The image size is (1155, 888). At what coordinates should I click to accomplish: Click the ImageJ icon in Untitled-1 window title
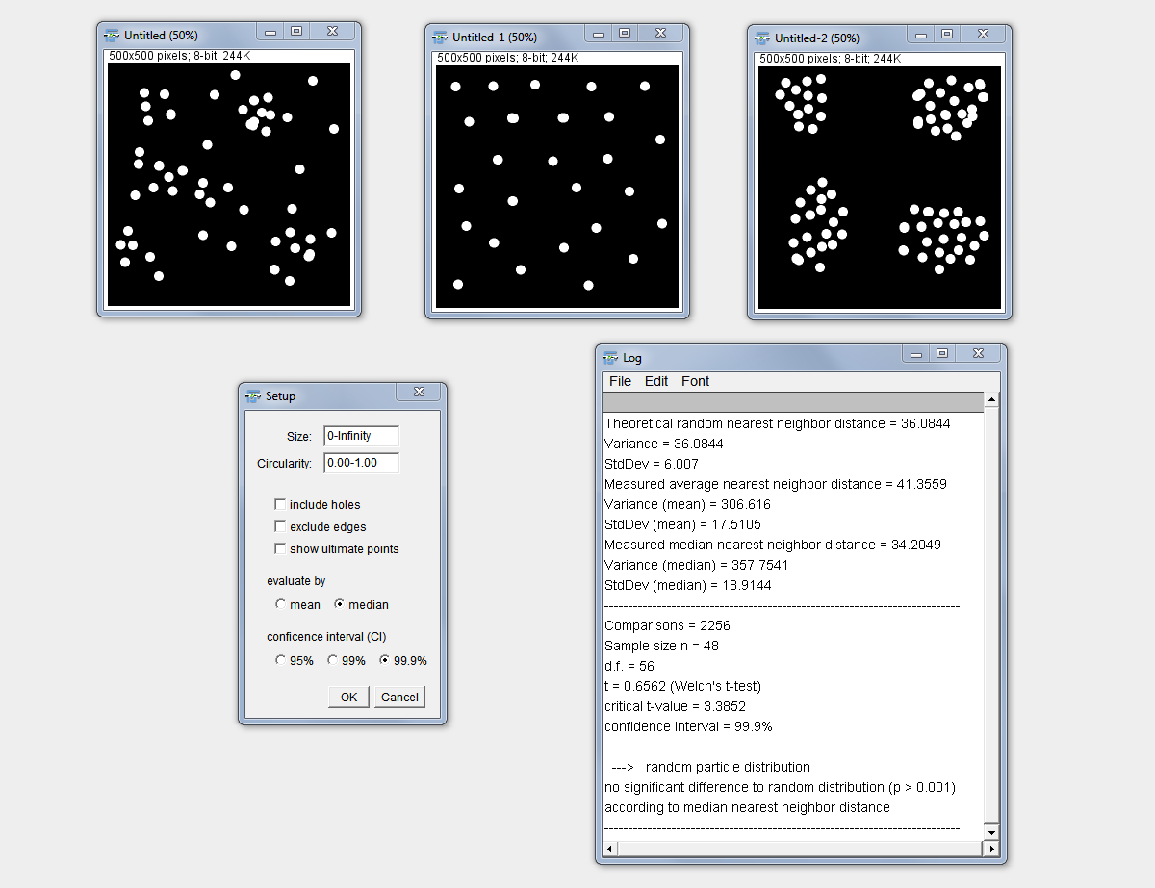(x=441, y=38)
